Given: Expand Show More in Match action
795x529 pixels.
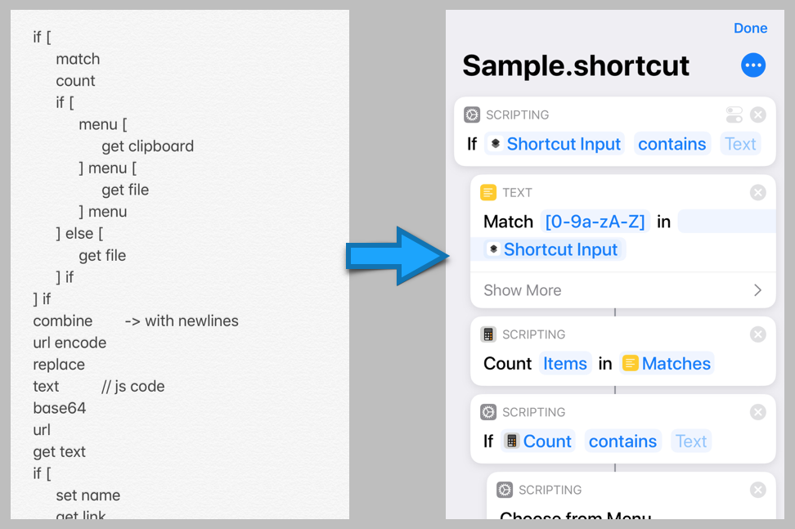Looking at the screenshot, I should (622, 290).
